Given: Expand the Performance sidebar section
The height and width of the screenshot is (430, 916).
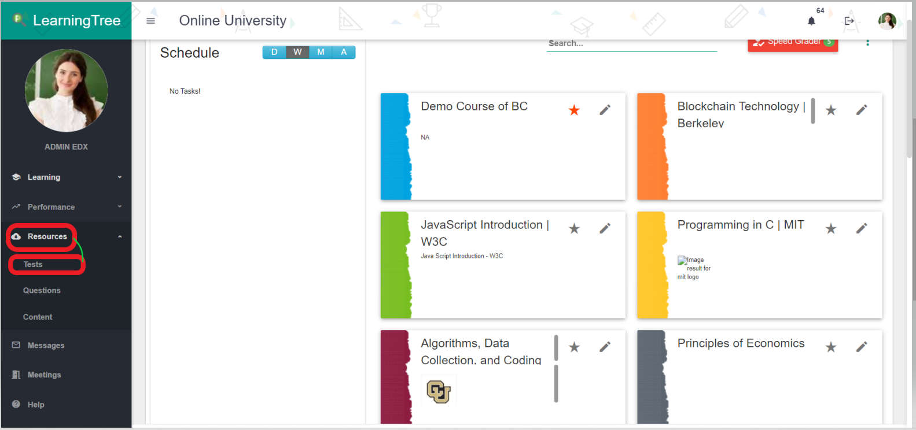Looking at the screenshot, I should [x=66, y=207].
